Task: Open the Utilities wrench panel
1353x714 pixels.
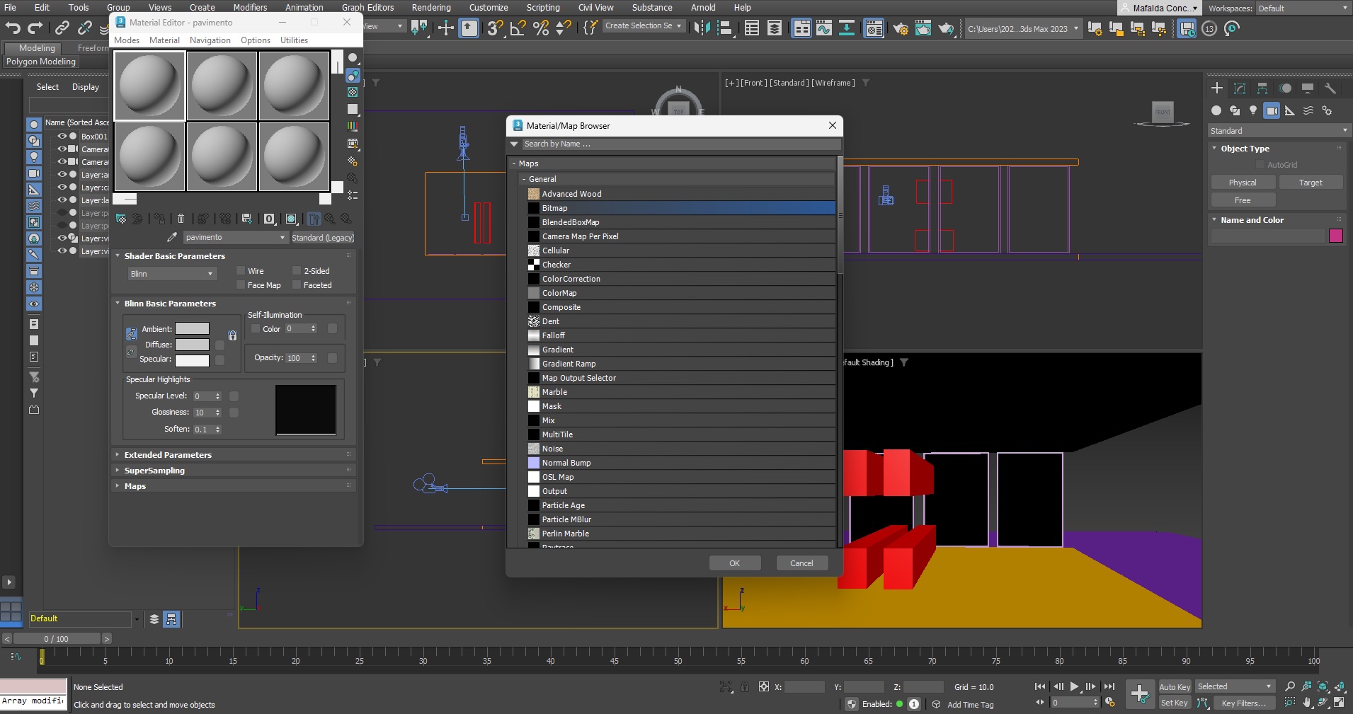Action: [x=1330, y=88]
